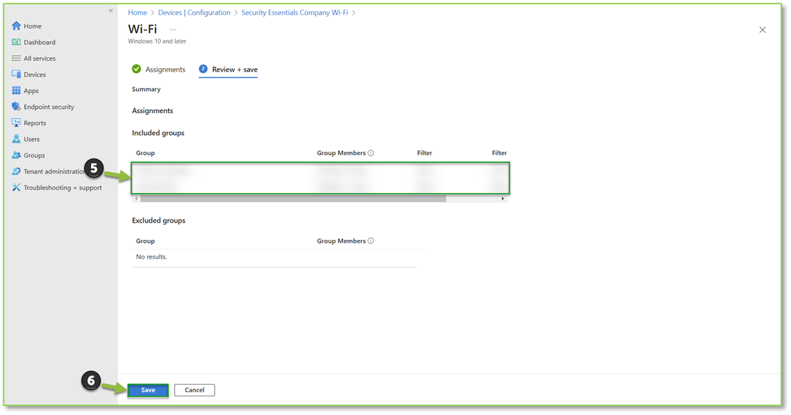Click the Endpoint security shield icon
The width and height of the screenshot is (791, 415).
click(17, 107)
